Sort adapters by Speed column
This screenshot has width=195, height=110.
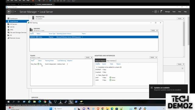click(104, 64)
